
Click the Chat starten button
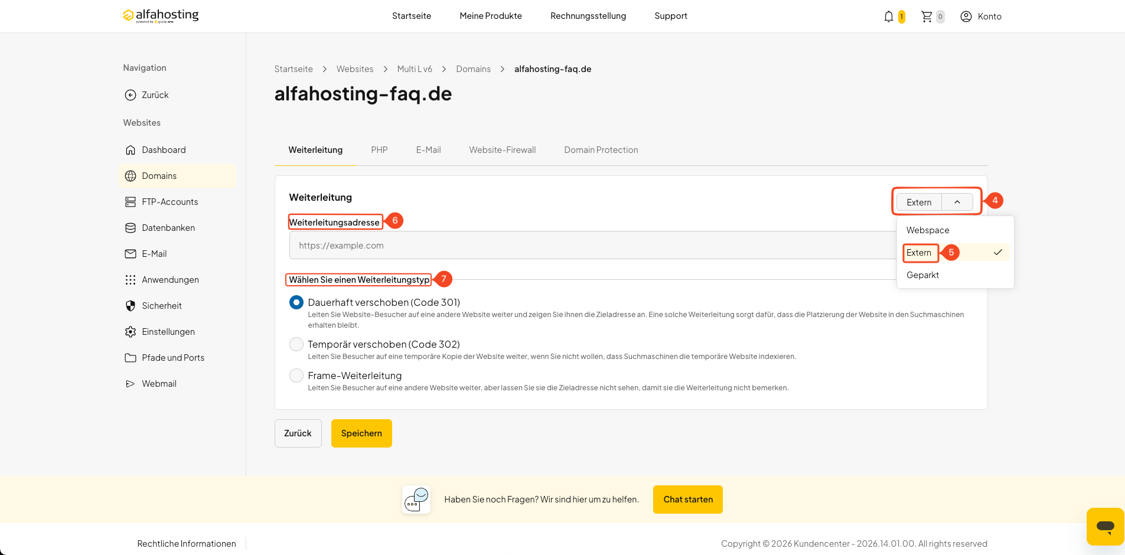(x=688, y=500)
